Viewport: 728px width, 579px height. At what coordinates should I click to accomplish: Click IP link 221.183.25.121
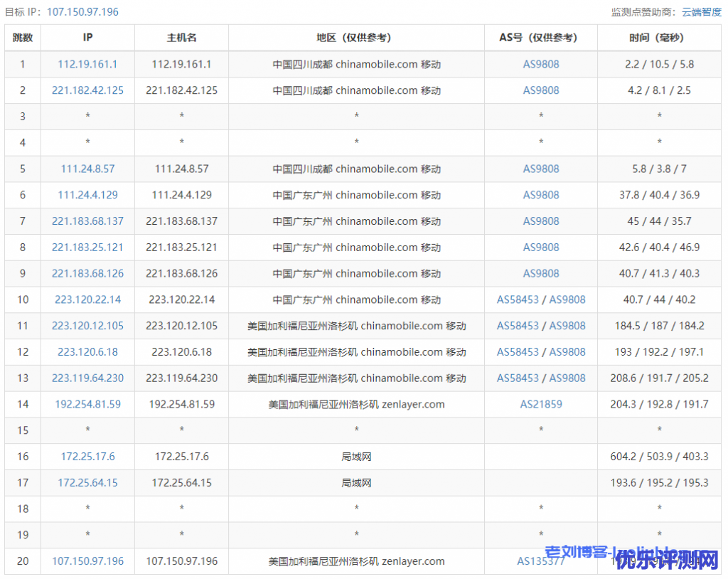87,248
